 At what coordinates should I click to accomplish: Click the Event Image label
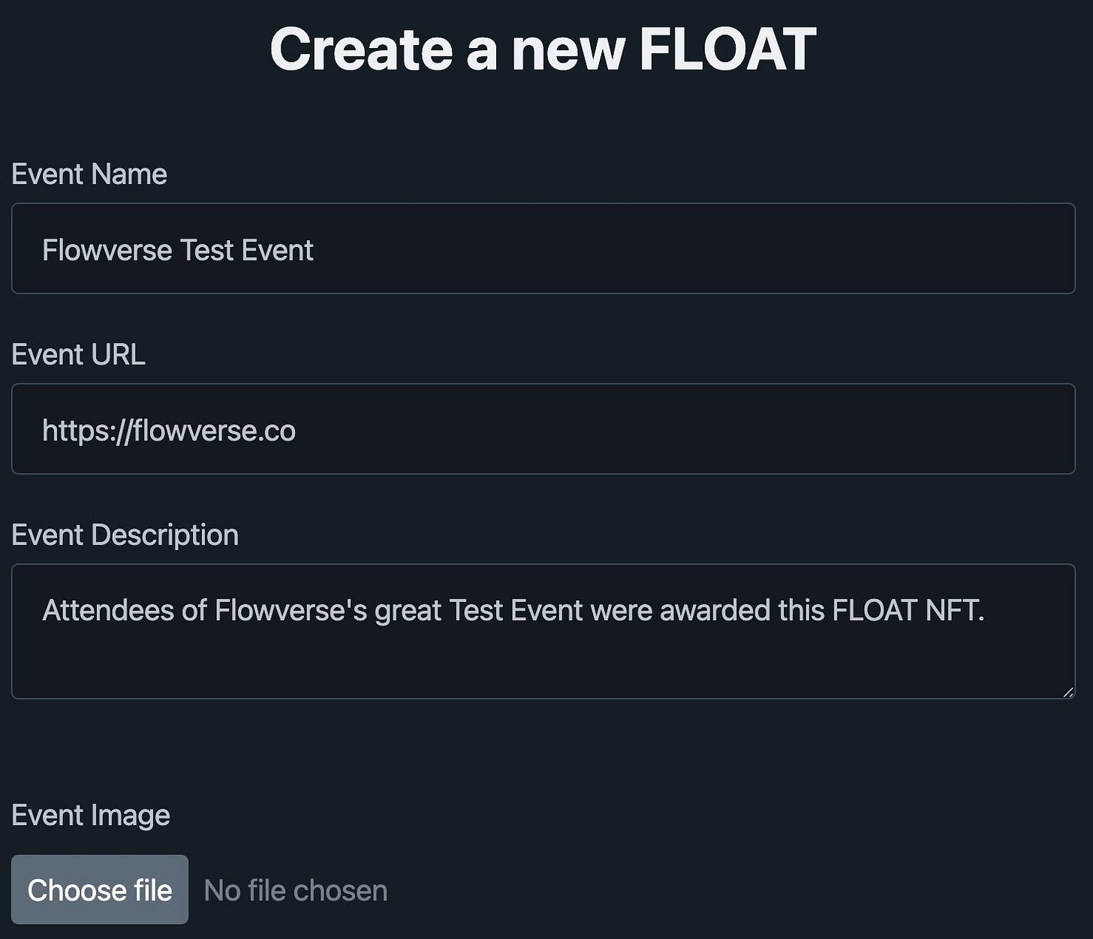tap(90, 814)
